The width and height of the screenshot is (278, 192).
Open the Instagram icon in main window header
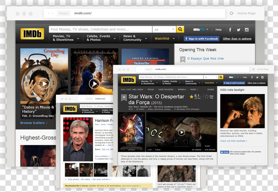coord(247,29)
